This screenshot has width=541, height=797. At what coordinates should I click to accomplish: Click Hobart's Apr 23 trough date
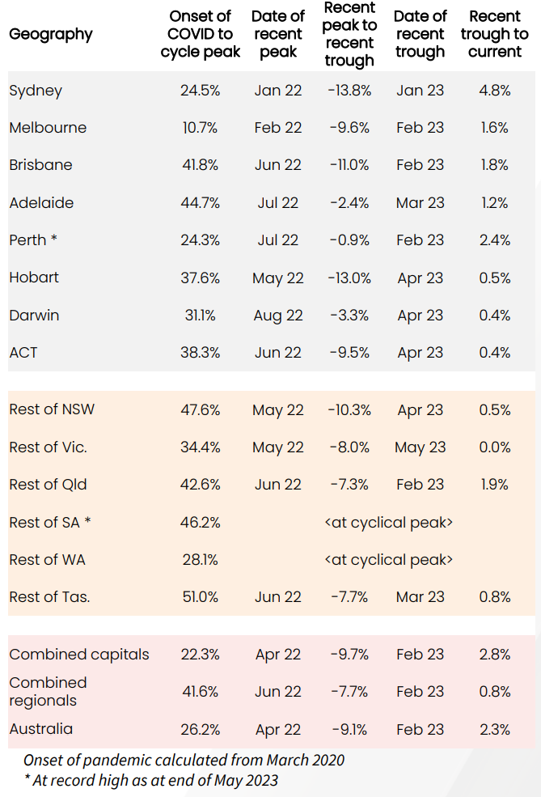click(x=421, y=278)
